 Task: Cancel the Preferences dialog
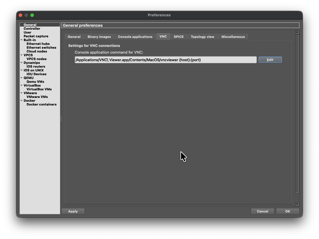pos(262,211)
